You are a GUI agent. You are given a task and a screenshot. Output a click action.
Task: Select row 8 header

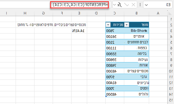[171, 60]
